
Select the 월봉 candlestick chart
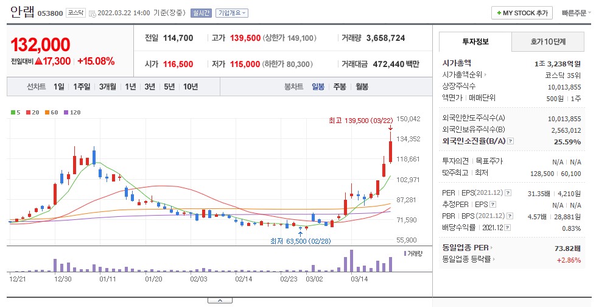point(362,86)
